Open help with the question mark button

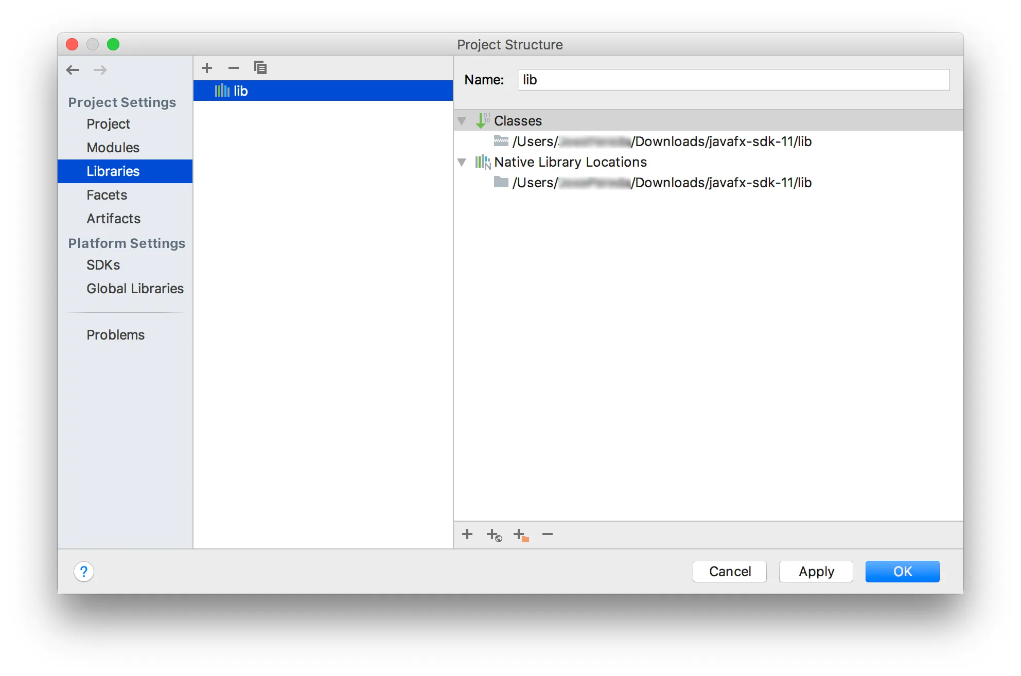click(x=84, y=572)
